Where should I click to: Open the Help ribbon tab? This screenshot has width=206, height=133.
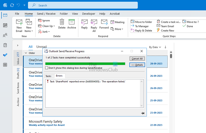pyautogui.click(x=102, y=14)
